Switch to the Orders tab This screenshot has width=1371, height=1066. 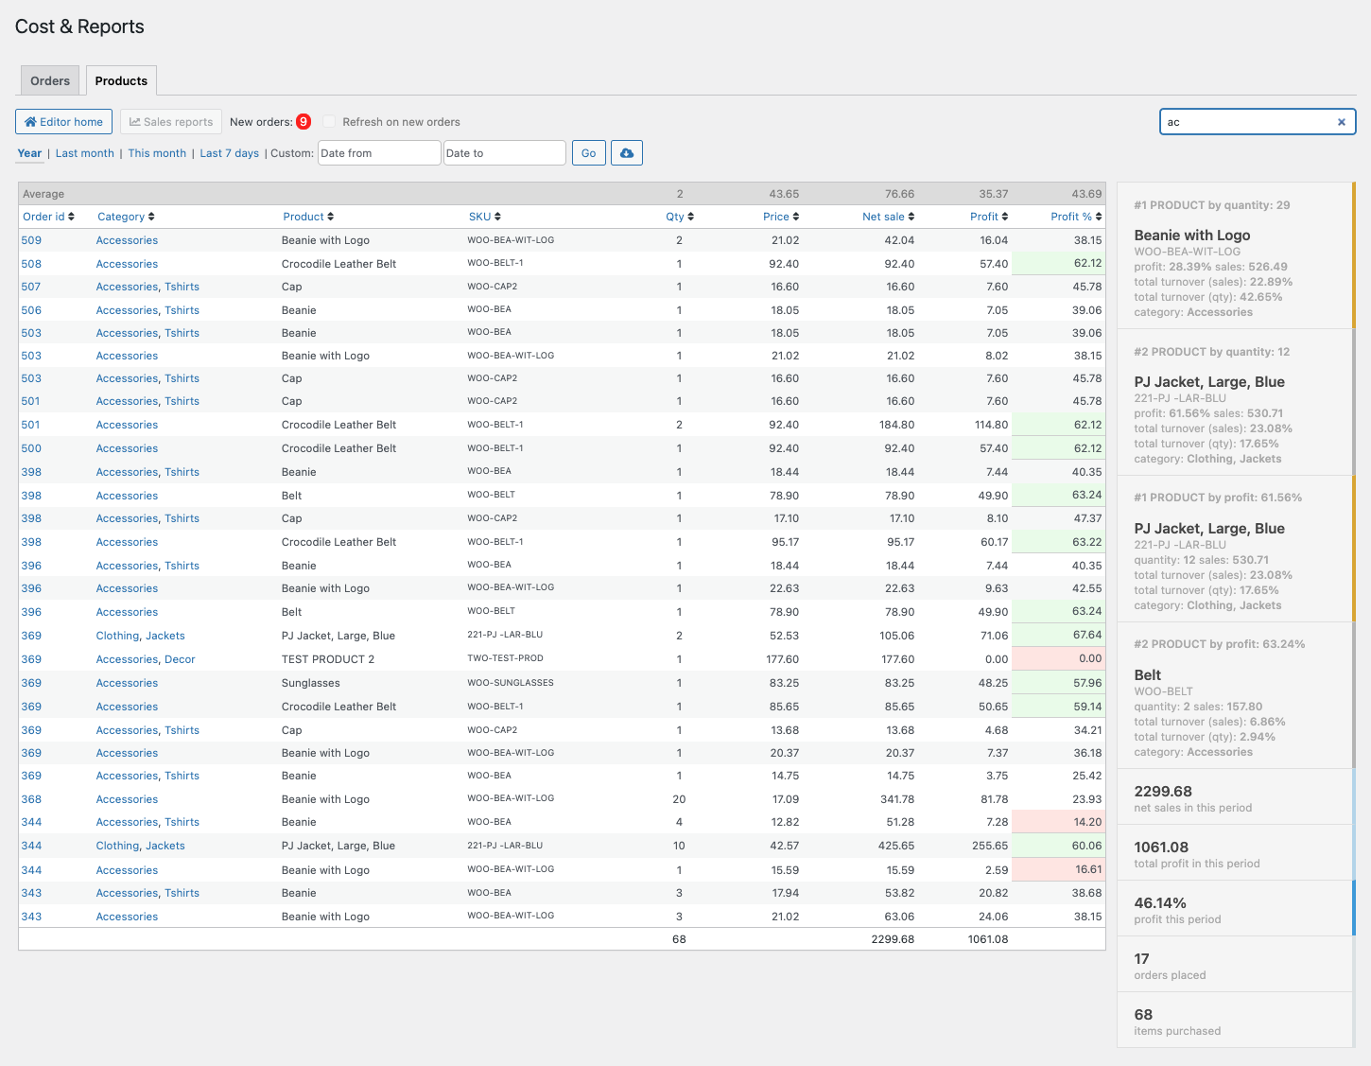[x=50, y=81]
